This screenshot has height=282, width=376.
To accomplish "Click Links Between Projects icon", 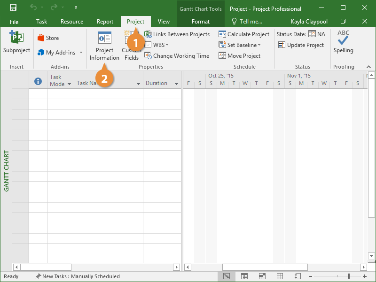I will (148, 34).
